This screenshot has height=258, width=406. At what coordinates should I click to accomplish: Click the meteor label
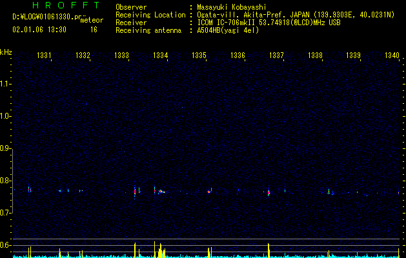point(92,20)
